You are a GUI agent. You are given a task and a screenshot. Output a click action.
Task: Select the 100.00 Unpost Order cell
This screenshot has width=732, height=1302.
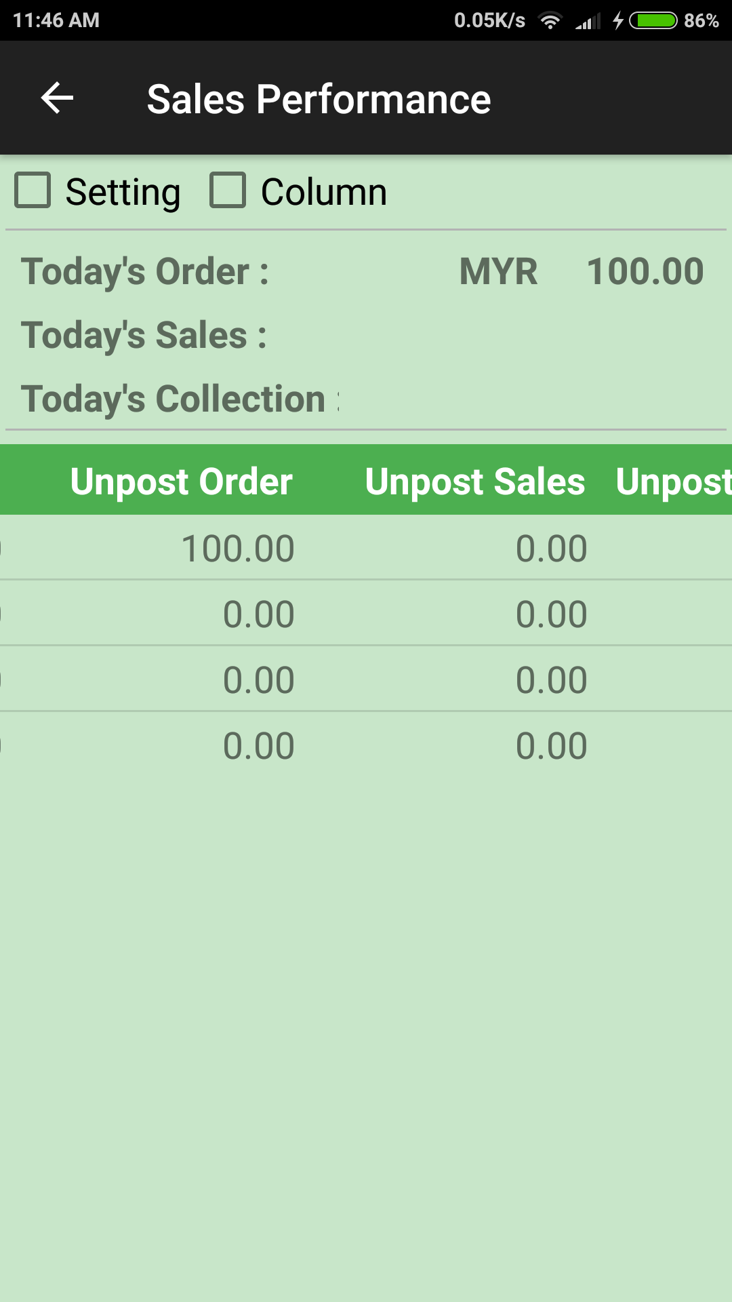pyautogui.click(x=238, y=548)
